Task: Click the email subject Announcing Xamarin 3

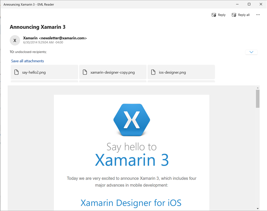Action: click(37, 27)
